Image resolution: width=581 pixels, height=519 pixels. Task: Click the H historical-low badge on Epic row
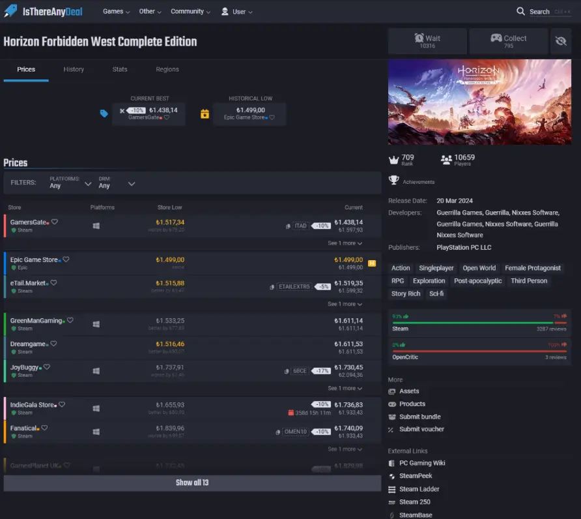tap(372, 263)
